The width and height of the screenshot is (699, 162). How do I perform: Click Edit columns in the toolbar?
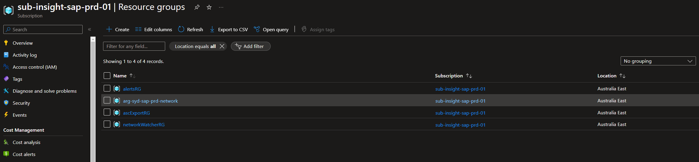tap(154, 29)
